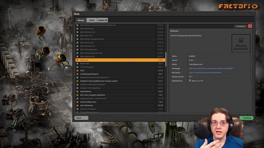The image size is (264, 148).
Task: Select Bob's Ores mod row
Action: 120,36
